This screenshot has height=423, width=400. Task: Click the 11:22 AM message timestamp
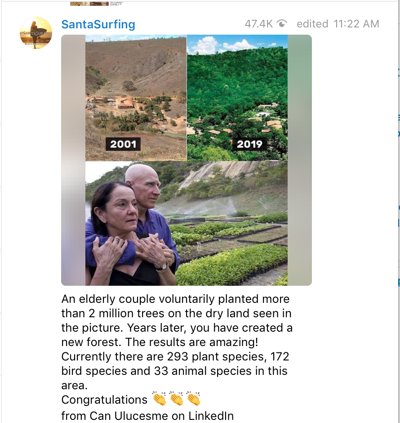356,24
